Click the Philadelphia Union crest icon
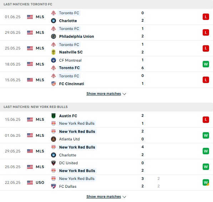213x202 pixels. (54, 36)
